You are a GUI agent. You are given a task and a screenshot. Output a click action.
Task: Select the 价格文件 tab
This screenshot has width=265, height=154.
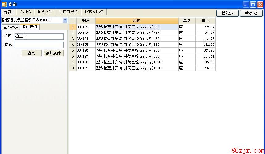[45, 12]
